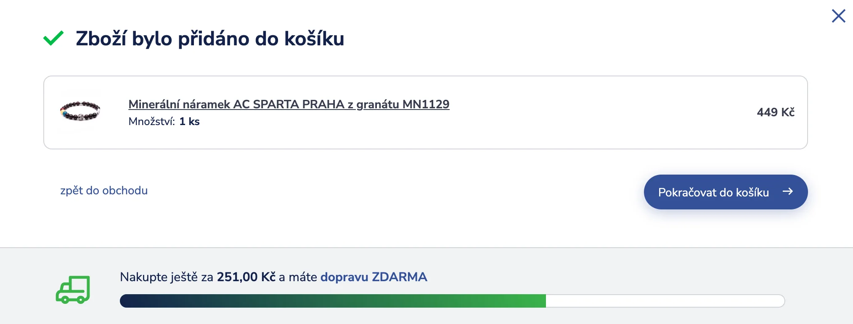Viewport: 853px width, 324px height.
Task: Click the empty end of the shipping progress bar
Action: coord(673,300)
